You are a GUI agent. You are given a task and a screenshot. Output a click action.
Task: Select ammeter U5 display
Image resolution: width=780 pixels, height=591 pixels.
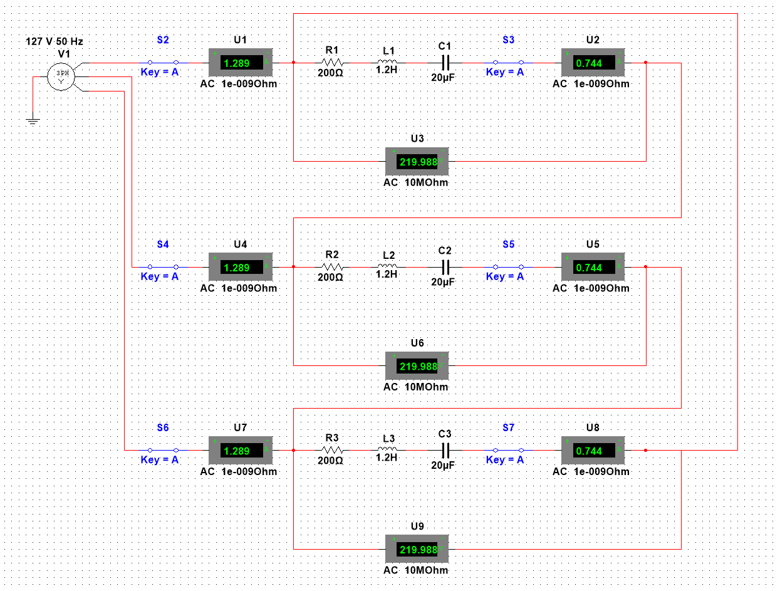coord(593,267)
